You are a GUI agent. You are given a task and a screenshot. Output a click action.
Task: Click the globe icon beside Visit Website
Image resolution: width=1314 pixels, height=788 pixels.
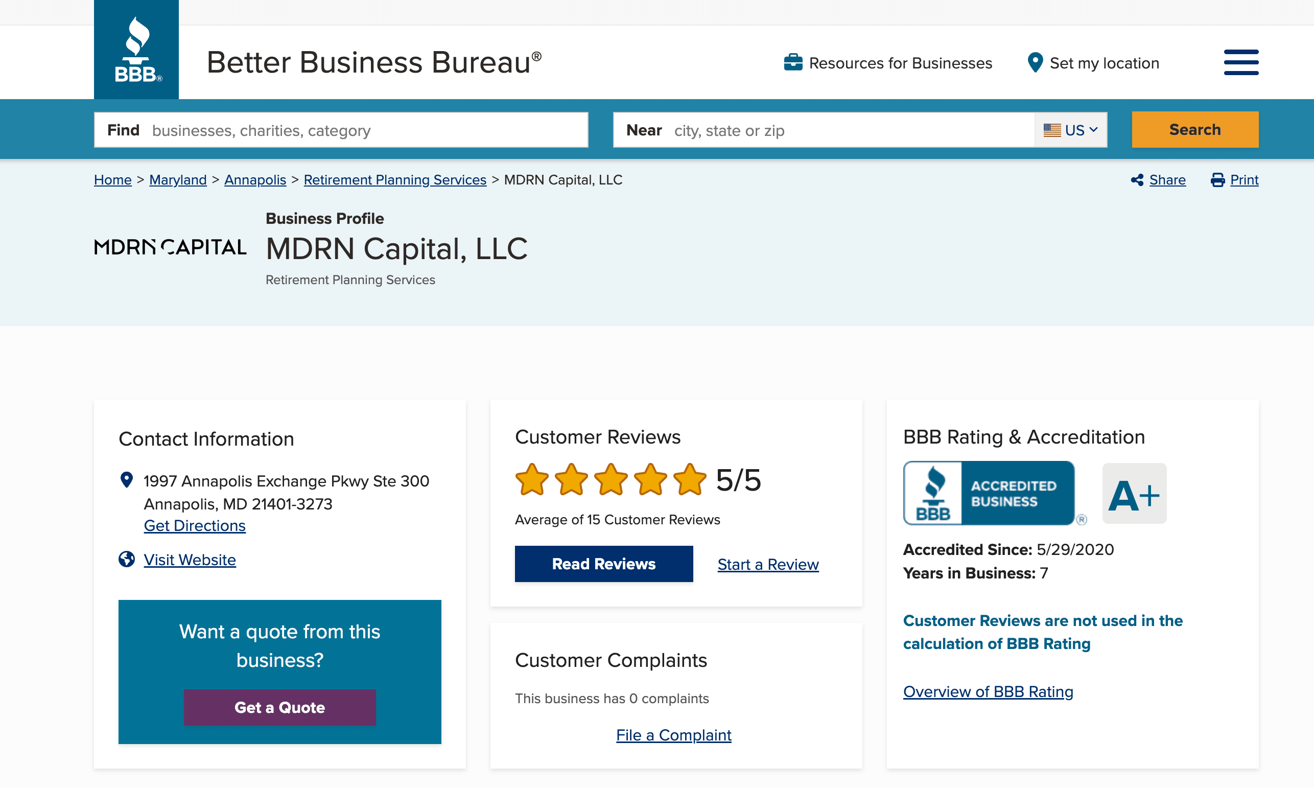point(126,559)
